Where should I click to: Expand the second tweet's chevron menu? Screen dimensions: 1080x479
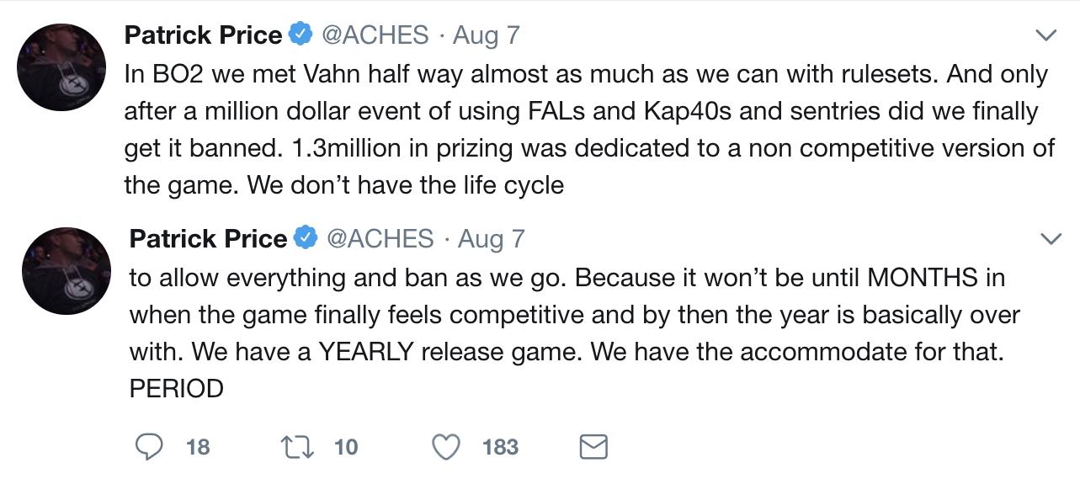click(1051, 239)
